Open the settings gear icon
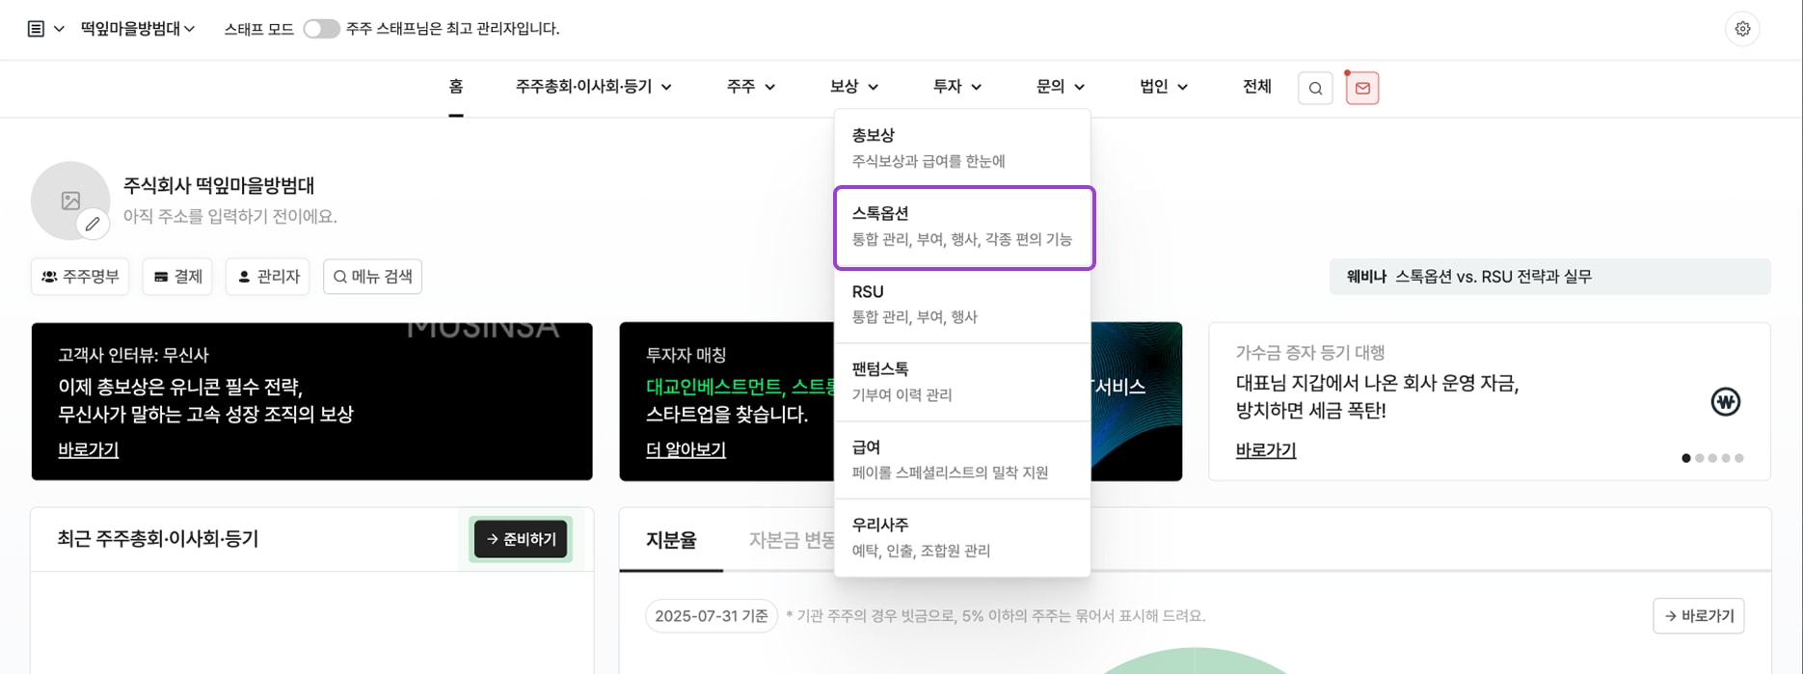Screen dimensions: 1803x674 1742,29
